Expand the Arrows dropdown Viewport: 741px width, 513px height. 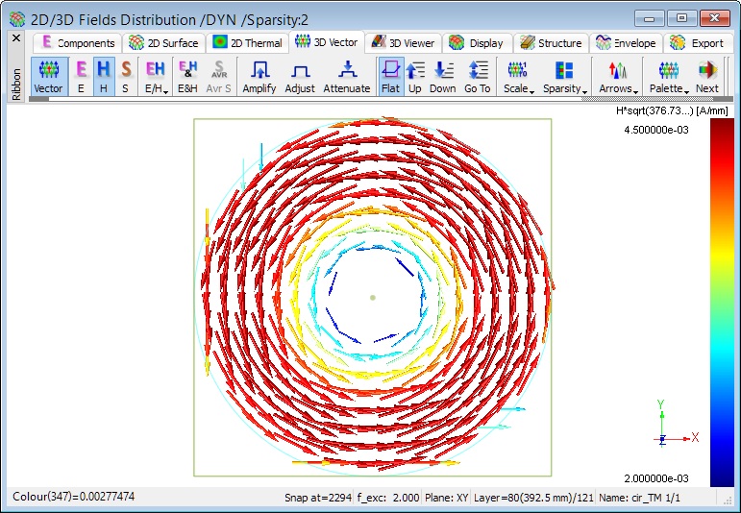tap(618, 76)
